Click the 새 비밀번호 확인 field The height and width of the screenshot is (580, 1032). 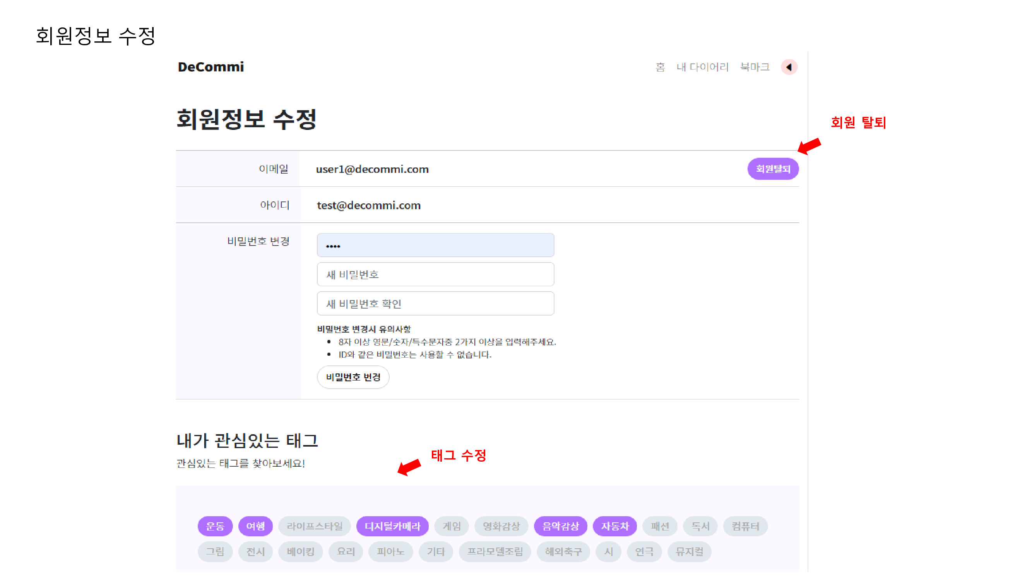(x=435, y=304)
